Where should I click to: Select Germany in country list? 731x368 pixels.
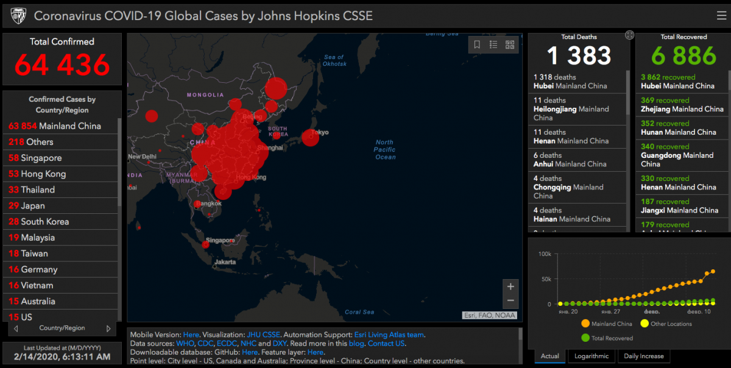(x=60, y=269)
